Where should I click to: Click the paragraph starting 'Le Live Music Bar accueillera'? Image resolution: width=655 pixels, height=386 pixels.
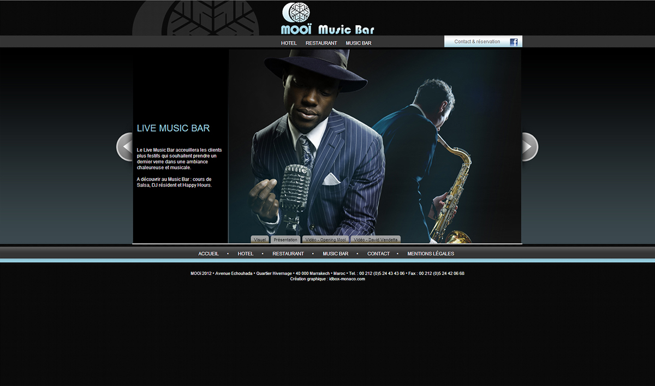click(x=180, y=159)
